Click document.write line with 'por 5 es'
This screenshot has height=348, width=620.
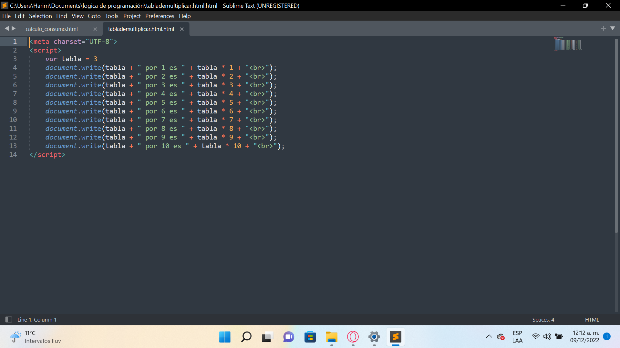tap(161, 102)
